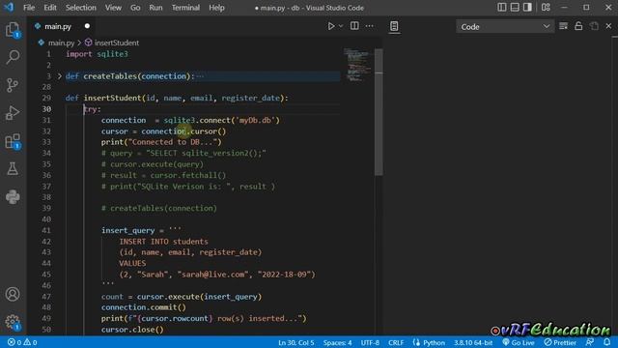The width and height of the screenshot is (618, 348).
Task: Open the Explorer view in activity bar
Action: pos(13,30)
